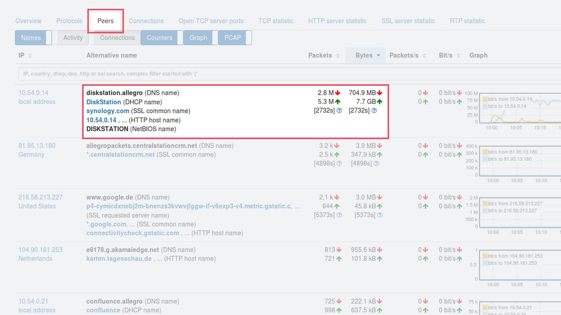
Task: Click the karten.tagesschau.de host name link
Action: (119, 259)
